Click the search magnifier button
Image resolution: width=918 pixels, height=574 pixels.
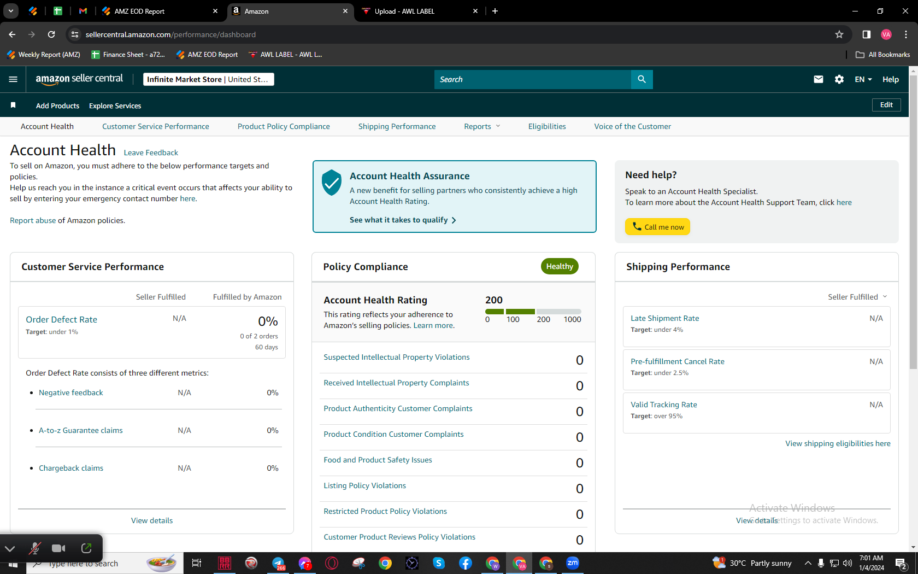click(x=642, y=79)
